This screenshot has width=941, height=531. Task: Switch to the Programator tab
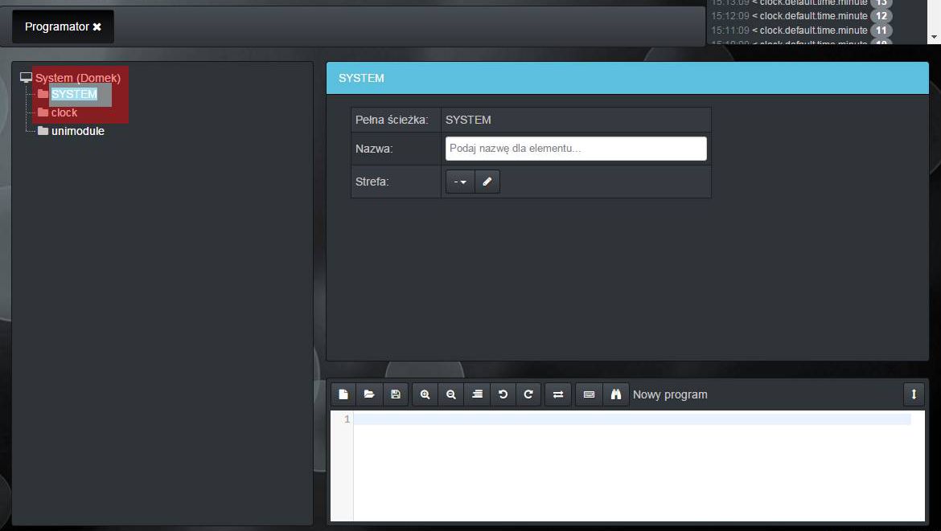pyautogui.click(x=56, y=27)
